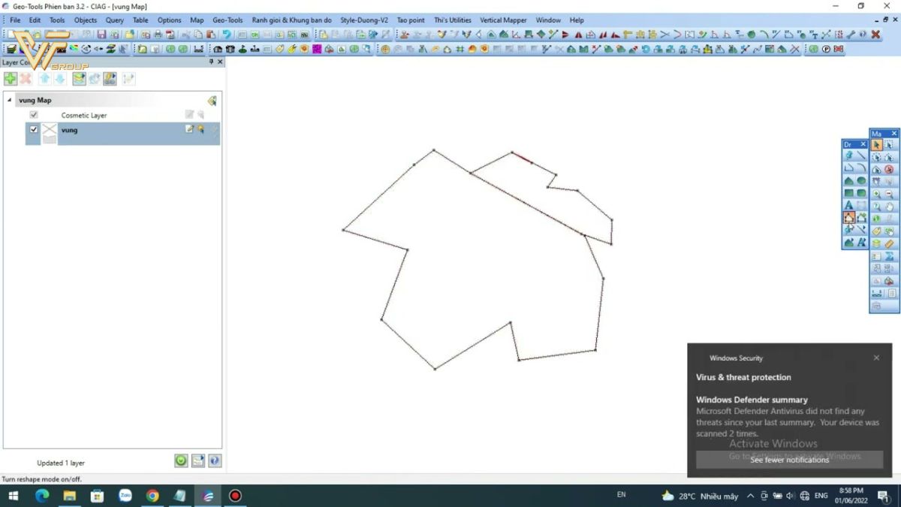Pin the Layer Control panel
This screenshot has height=507, width=901.
(x=211, y=62)
